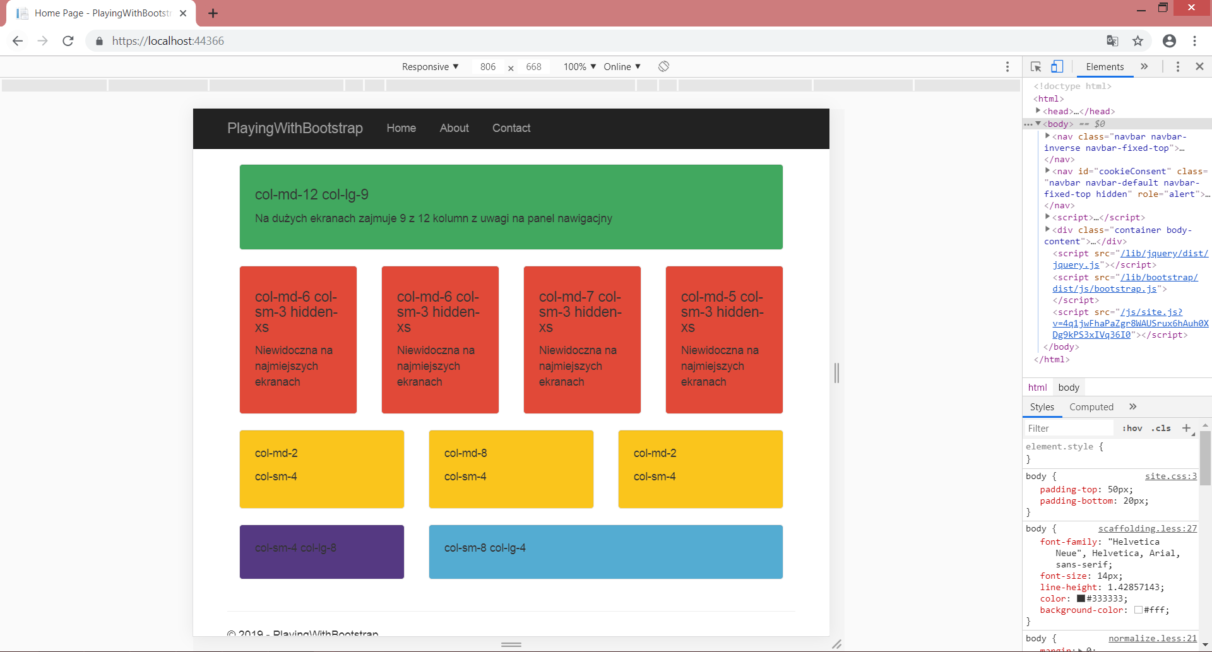Image resolution: width=1212 pixels, height=652 pixels.
Task: Switch to Styles tab
Action: point(1042,407)
